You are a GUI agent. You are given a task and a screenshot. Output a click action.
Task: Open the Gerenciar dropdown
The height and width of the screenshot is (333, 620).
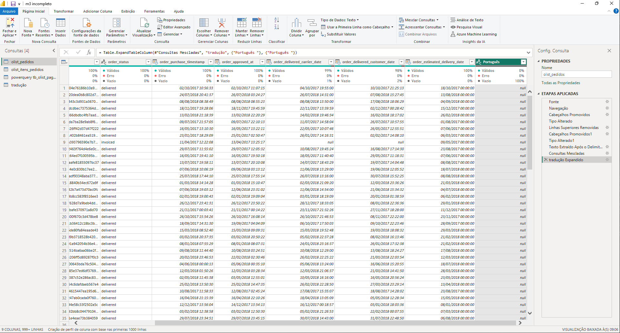click(170, 34)
